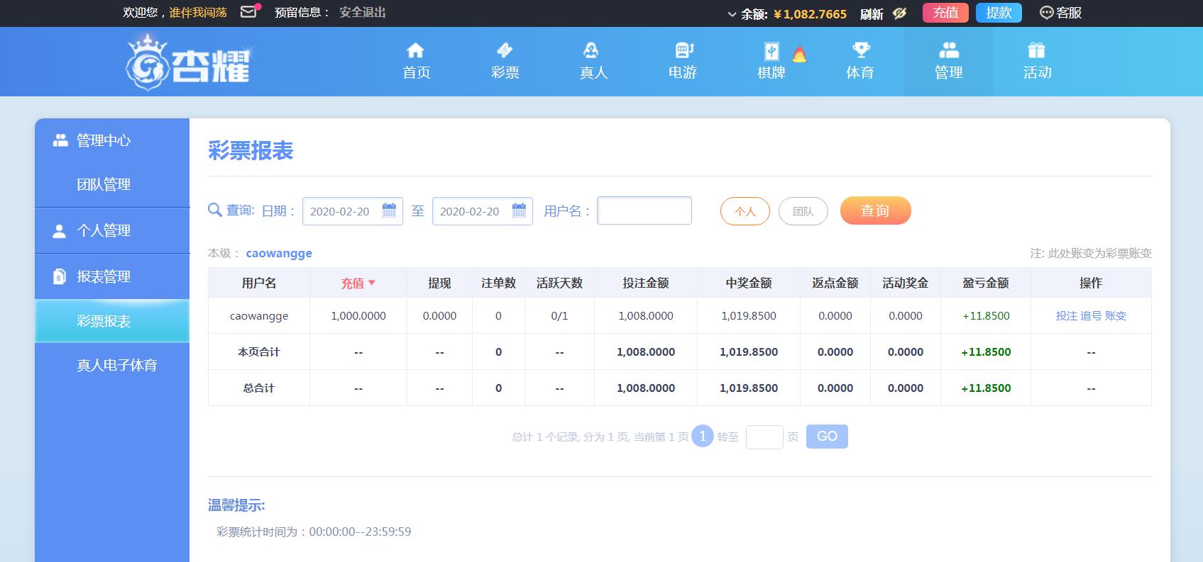Click the pagination GO button

tap(827, 437)
